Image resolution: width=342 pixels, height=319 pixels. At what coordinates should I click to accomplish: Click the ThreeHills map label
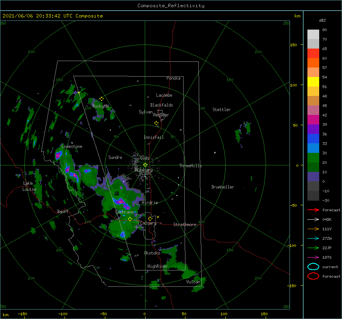(x=190, y=166)
